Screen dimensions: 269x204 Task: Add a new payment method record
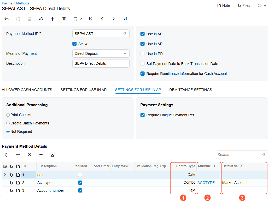pyautogui.click(x=52, y=19)
